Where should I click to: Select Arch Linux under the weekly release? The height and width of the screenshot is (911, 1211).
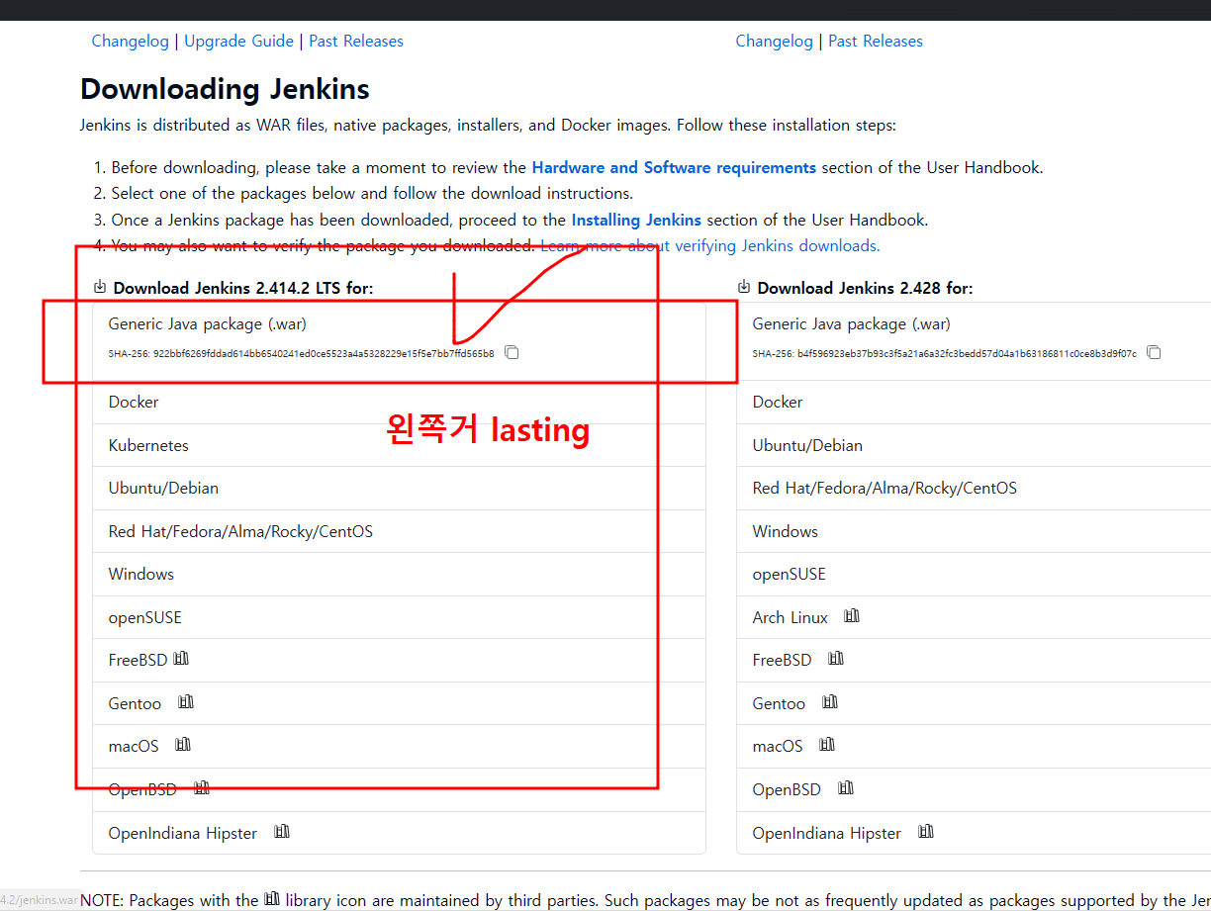point(974,617)
